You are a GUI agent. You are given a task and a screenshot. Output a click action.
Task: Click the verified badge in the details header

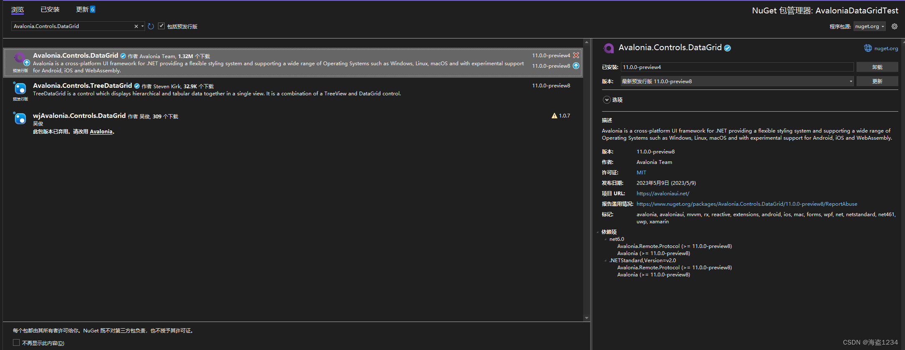728,48
